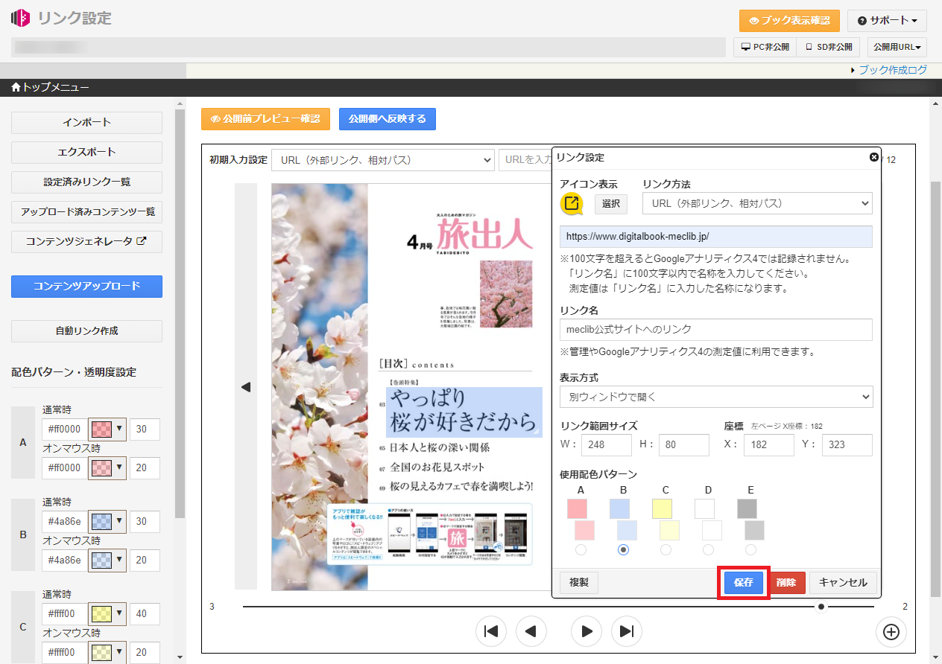Click pattern A normal-state color swatch
Viewport: 942px width, 664px height.
(107, 430)
